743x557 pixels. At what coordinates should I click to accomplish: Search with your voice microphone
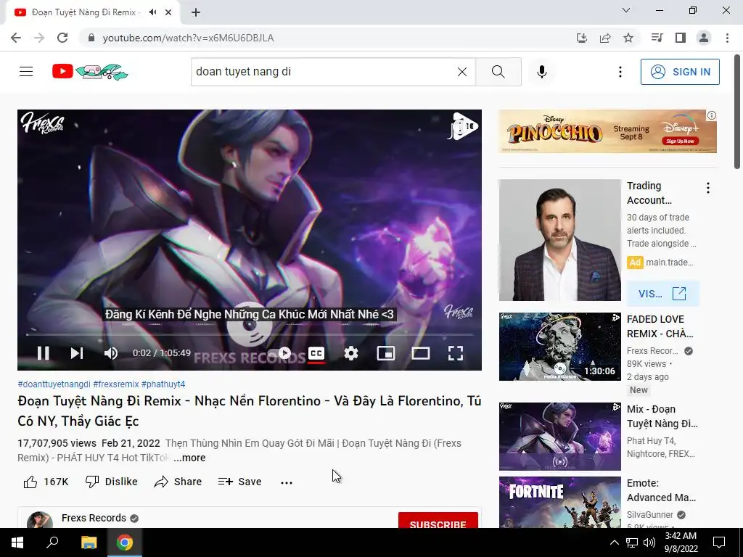click(x=541, y=72)
